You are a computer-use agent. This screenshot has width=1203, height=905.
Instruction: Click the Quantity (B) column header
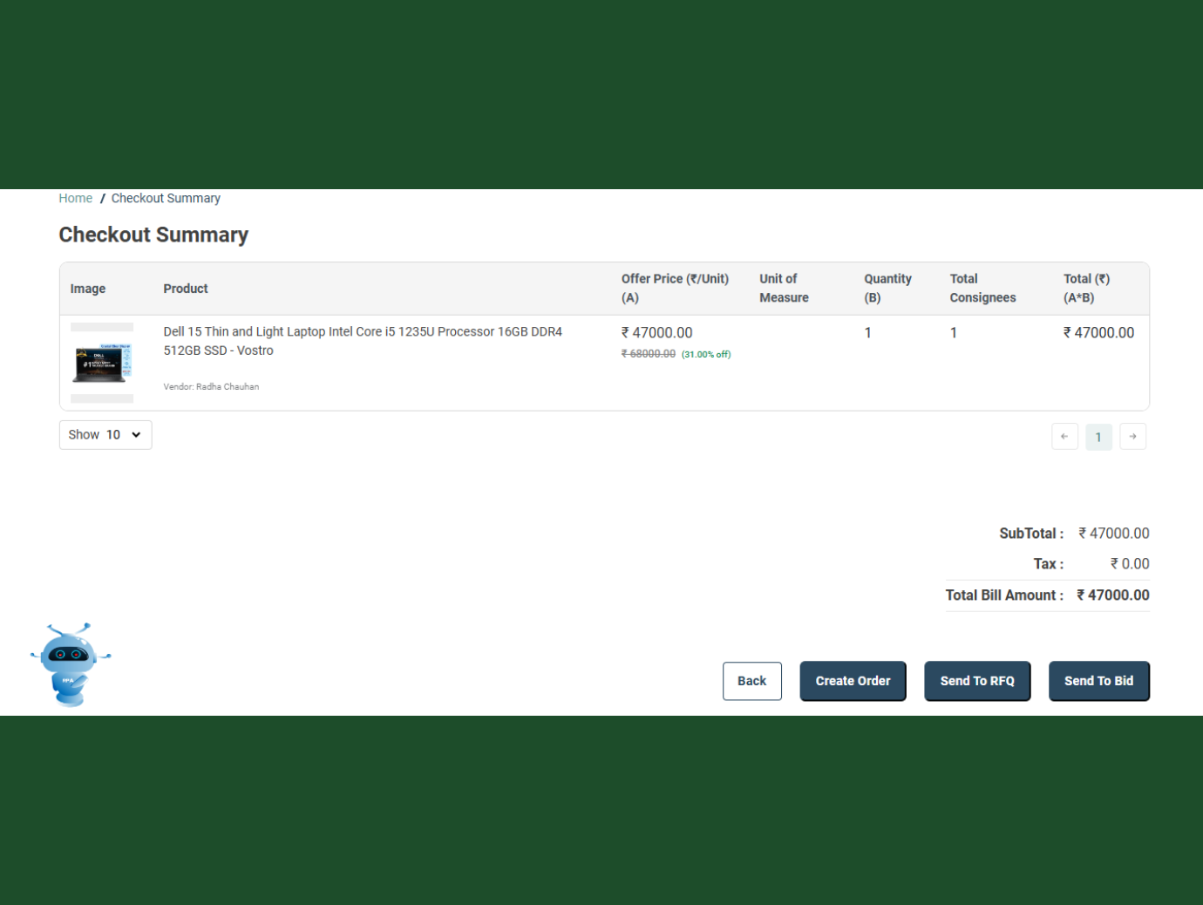tap(887, 288)
